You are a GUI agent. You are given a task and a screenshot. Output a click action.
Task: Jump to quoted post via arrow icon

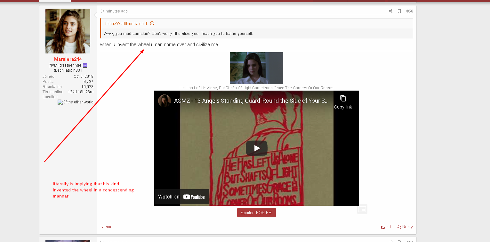152,23
